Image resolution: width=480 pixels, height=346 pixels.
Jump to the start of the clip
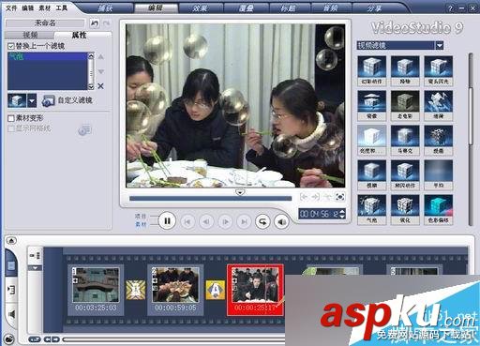(187, 222)
